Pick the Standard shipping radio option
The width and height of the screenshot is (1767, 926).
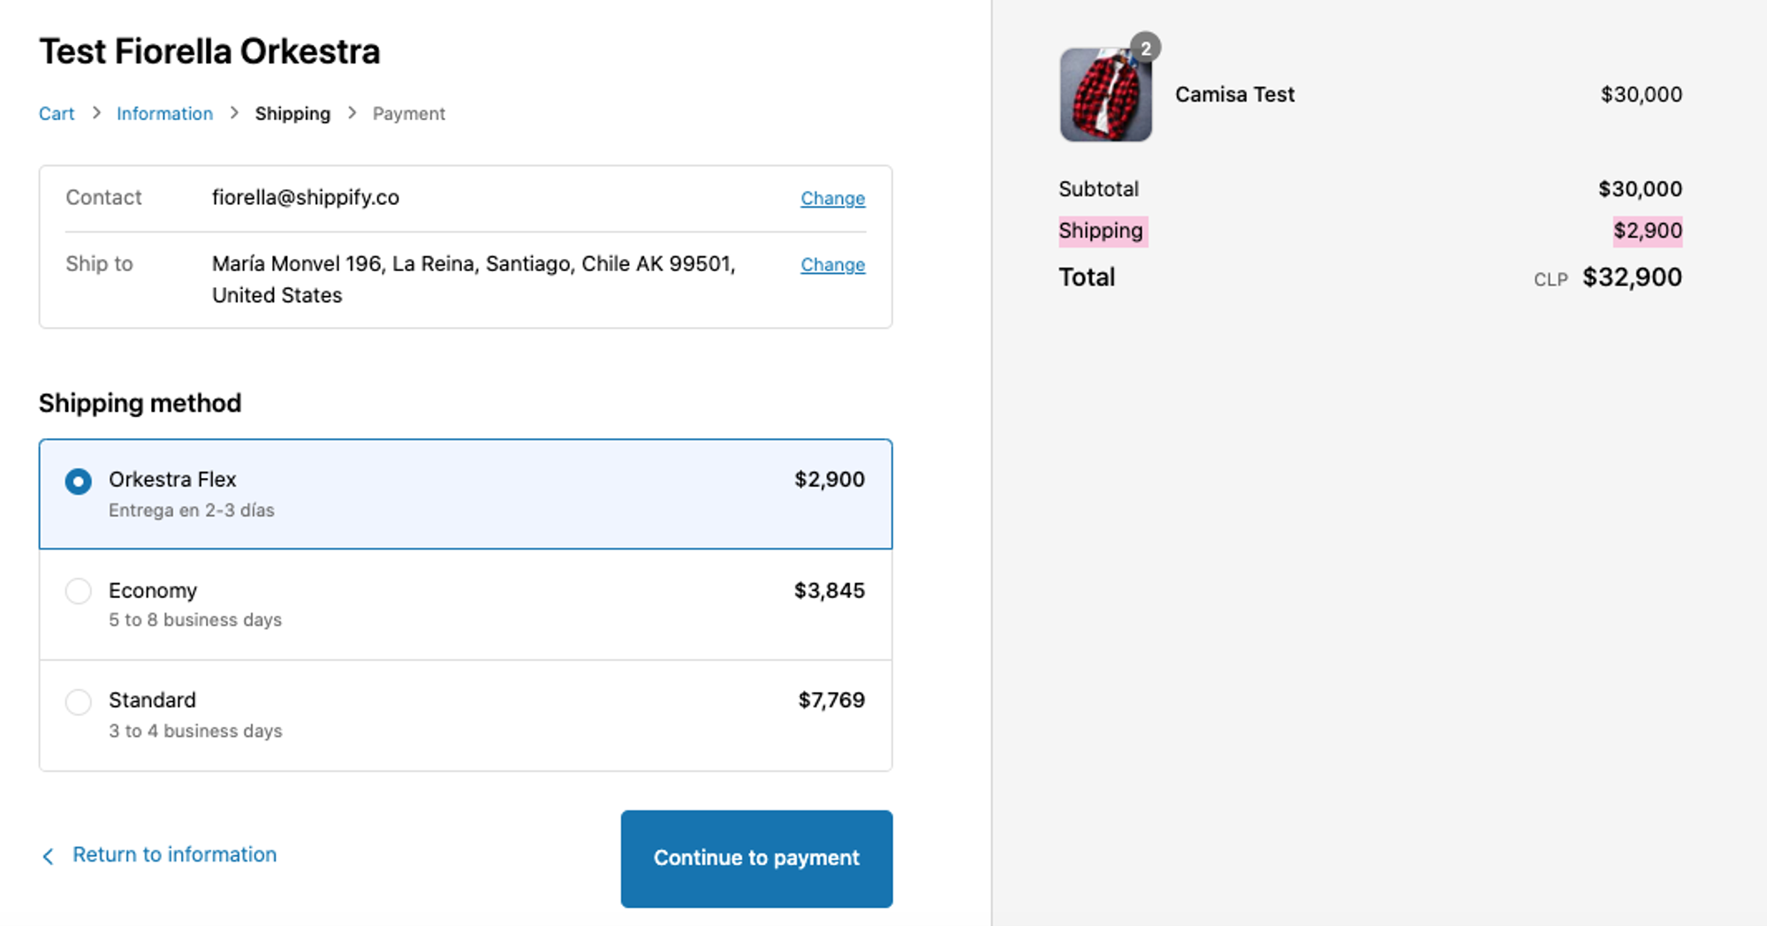click(x=79, y=702)
